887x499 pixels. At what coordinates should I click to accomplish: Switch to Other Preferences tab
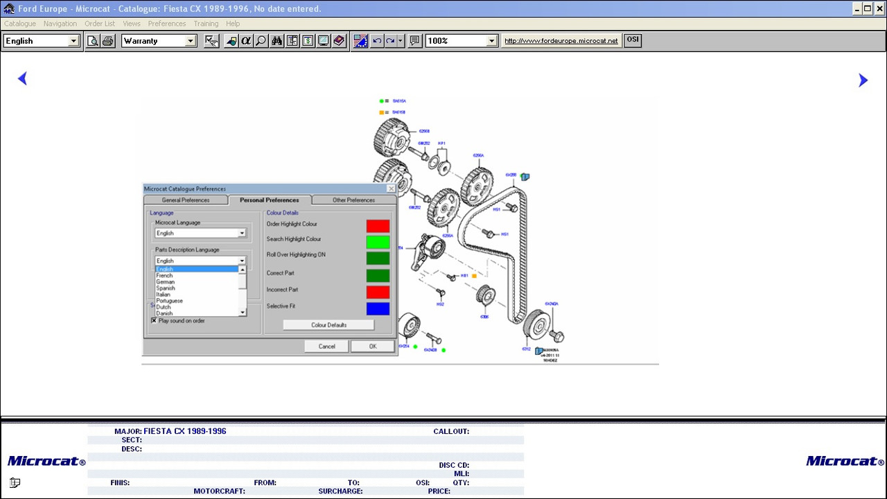coord(353,200)
